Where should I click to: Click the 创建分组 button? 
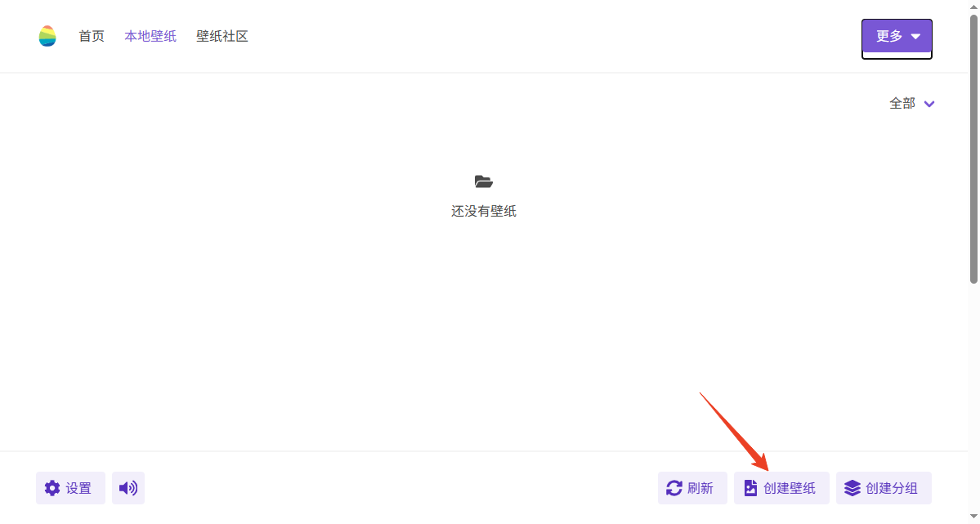pyautogui.click(x=884, y=488)
